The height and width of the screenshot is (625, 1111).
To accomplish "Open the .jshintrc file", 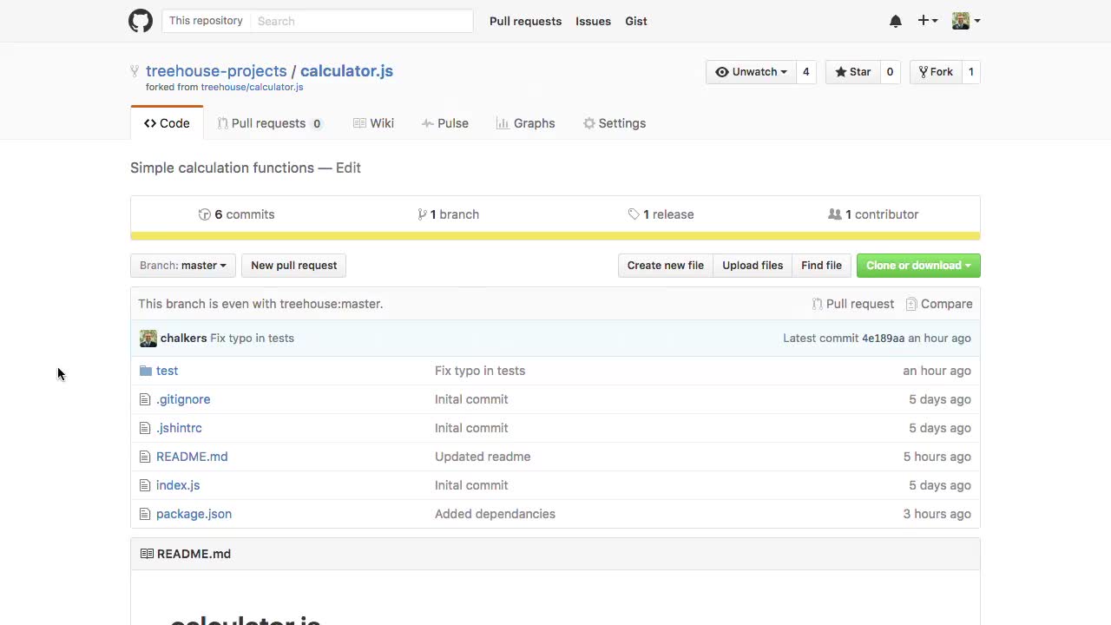I will point(179,428).
